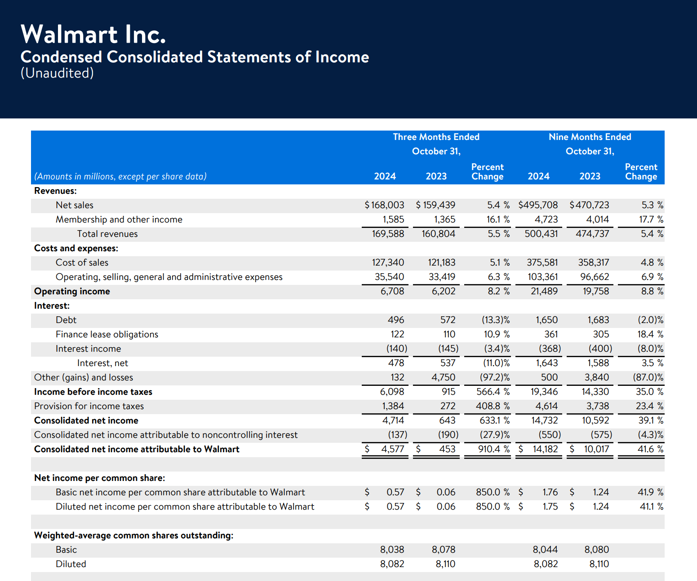This screenshot has width=697, height=581.
Task: Select 'Condensed Consolidated Statements of Income' heading
Action: [x=195, y=57]
